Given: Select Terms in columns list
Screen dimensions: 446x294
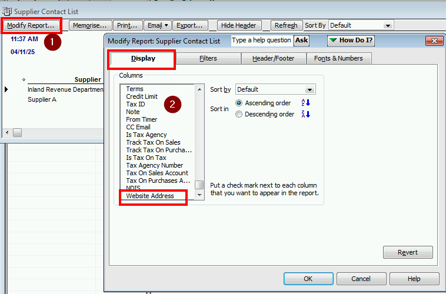Looking at the screenshot, I should (x=135, y=89).
